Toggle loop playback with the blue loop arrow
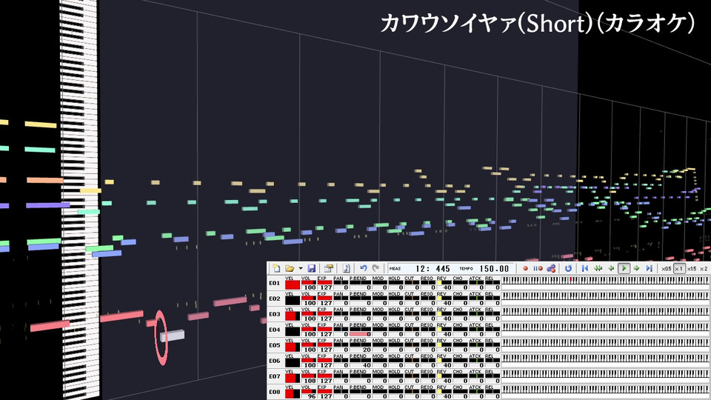 click(x=568, y=268)
